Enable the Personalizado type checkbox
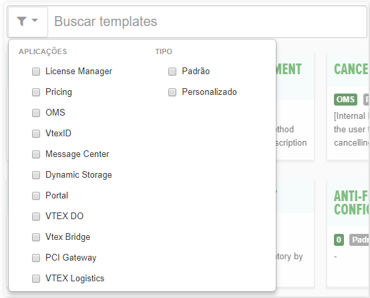Image resolution: width=370 pixels, height=298 pixels. click(x=172, y=92)
